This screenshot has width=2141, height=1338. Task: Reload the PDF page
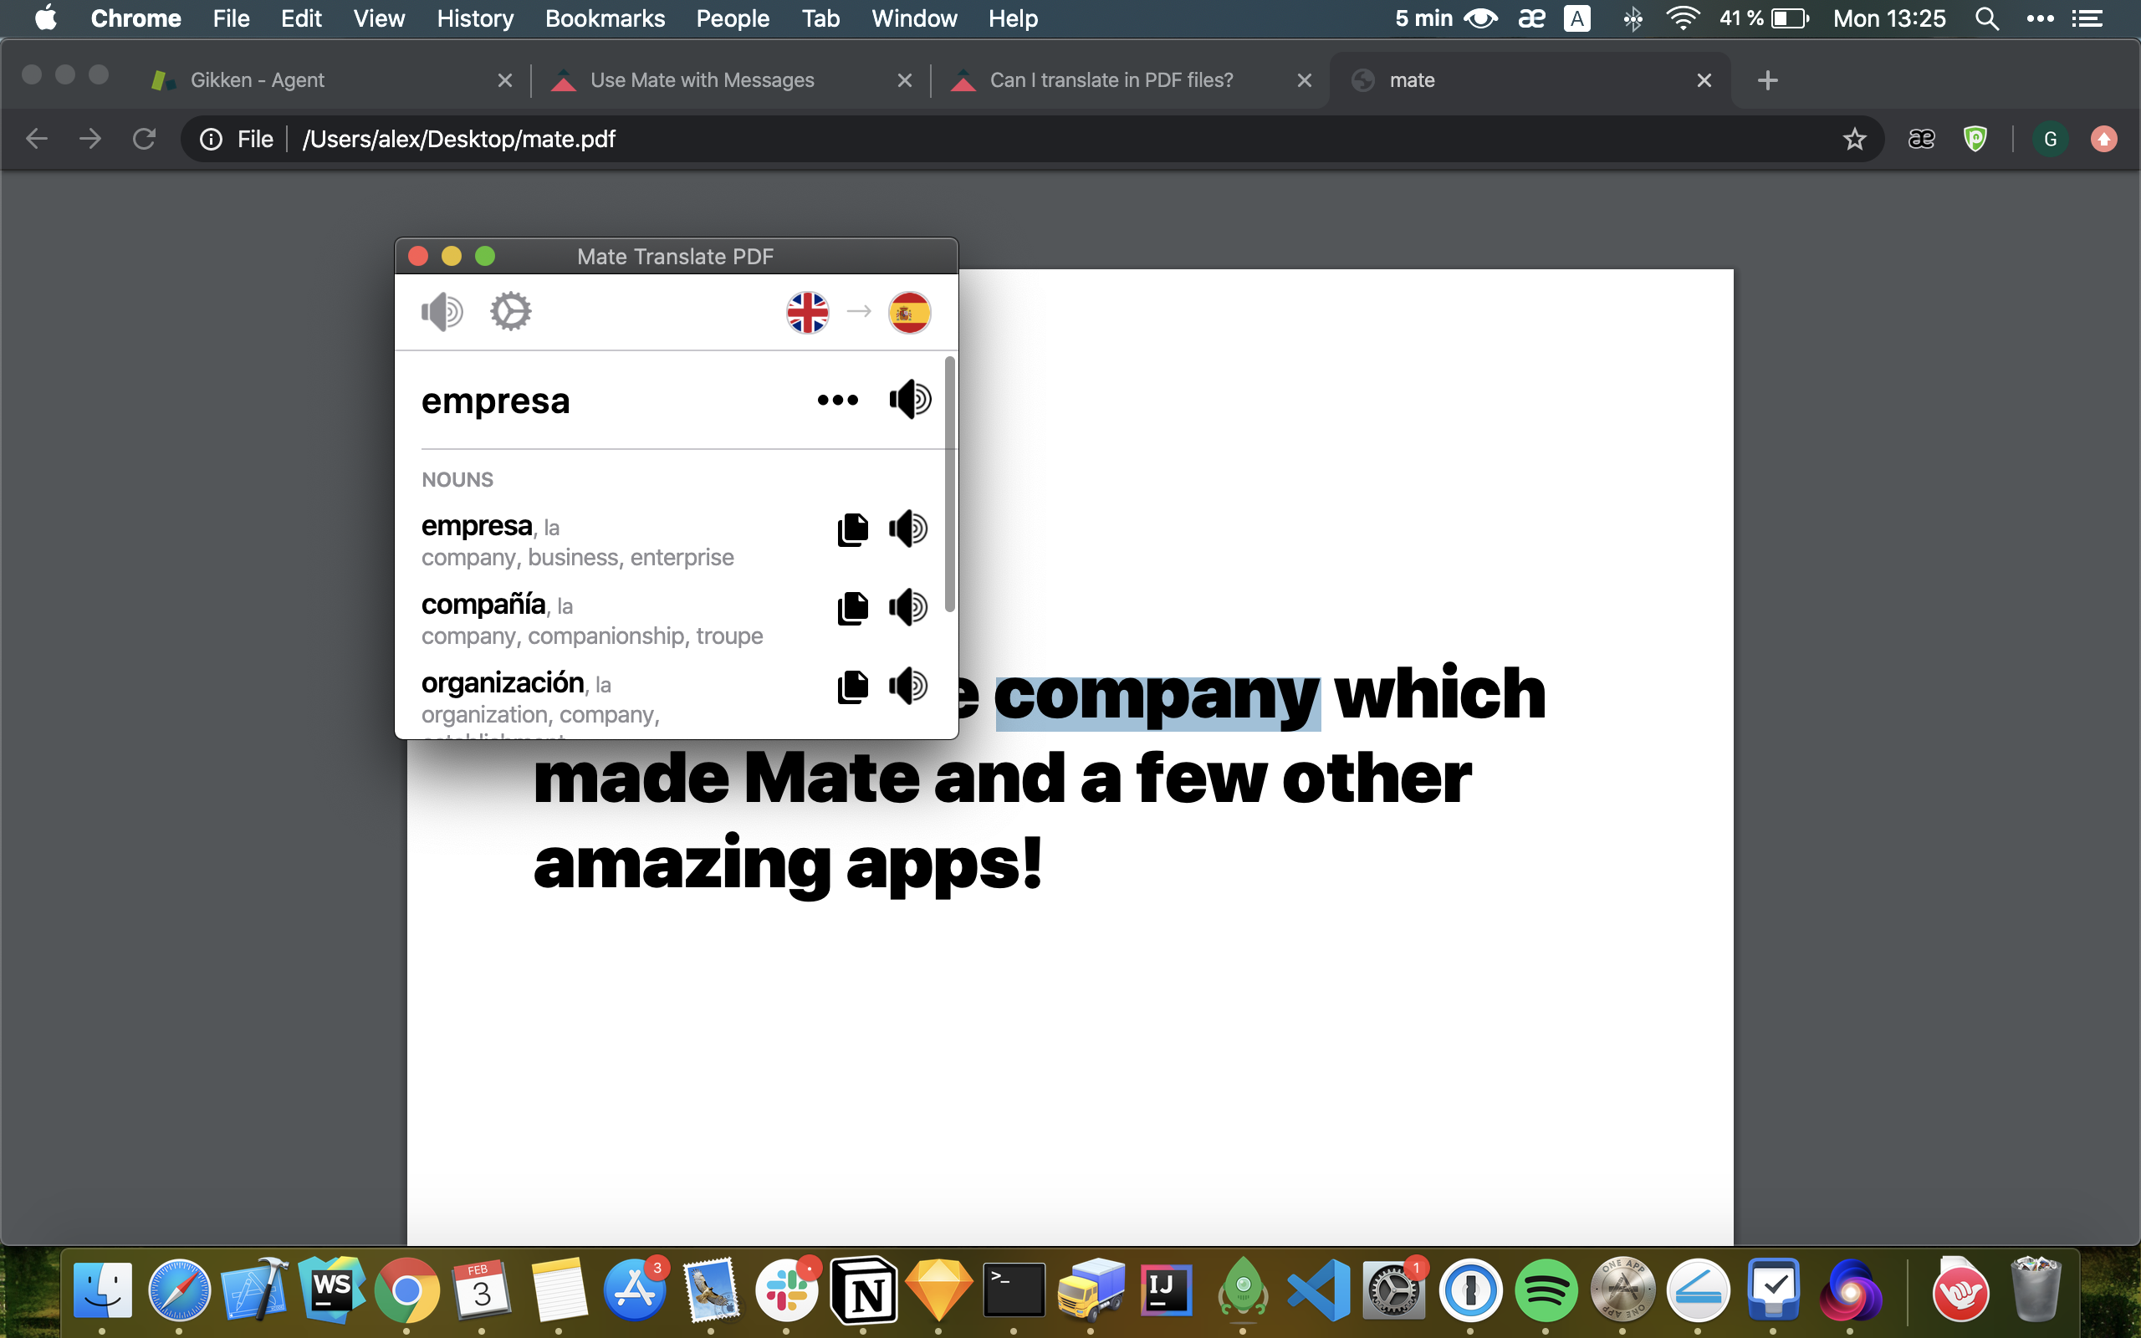coord(144,139)
